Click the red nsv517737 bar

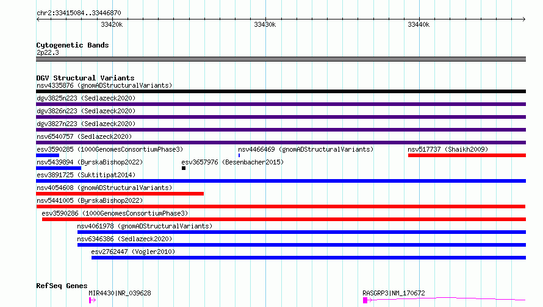[467, 155]
